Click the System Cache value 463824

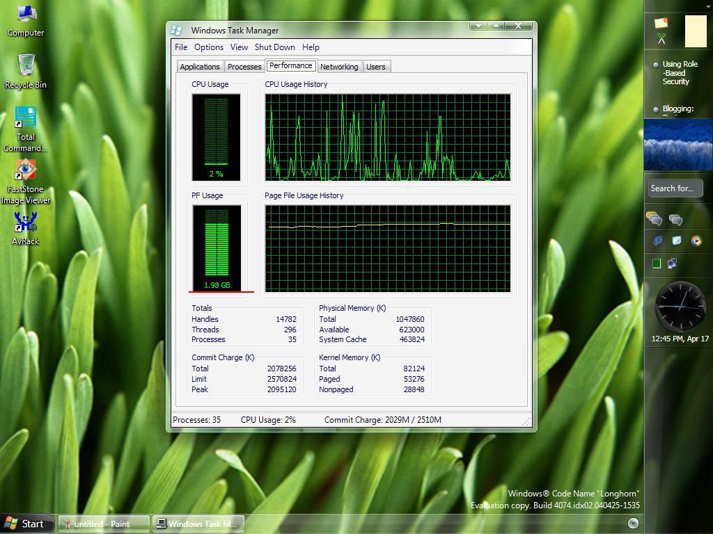click(412, 339)
